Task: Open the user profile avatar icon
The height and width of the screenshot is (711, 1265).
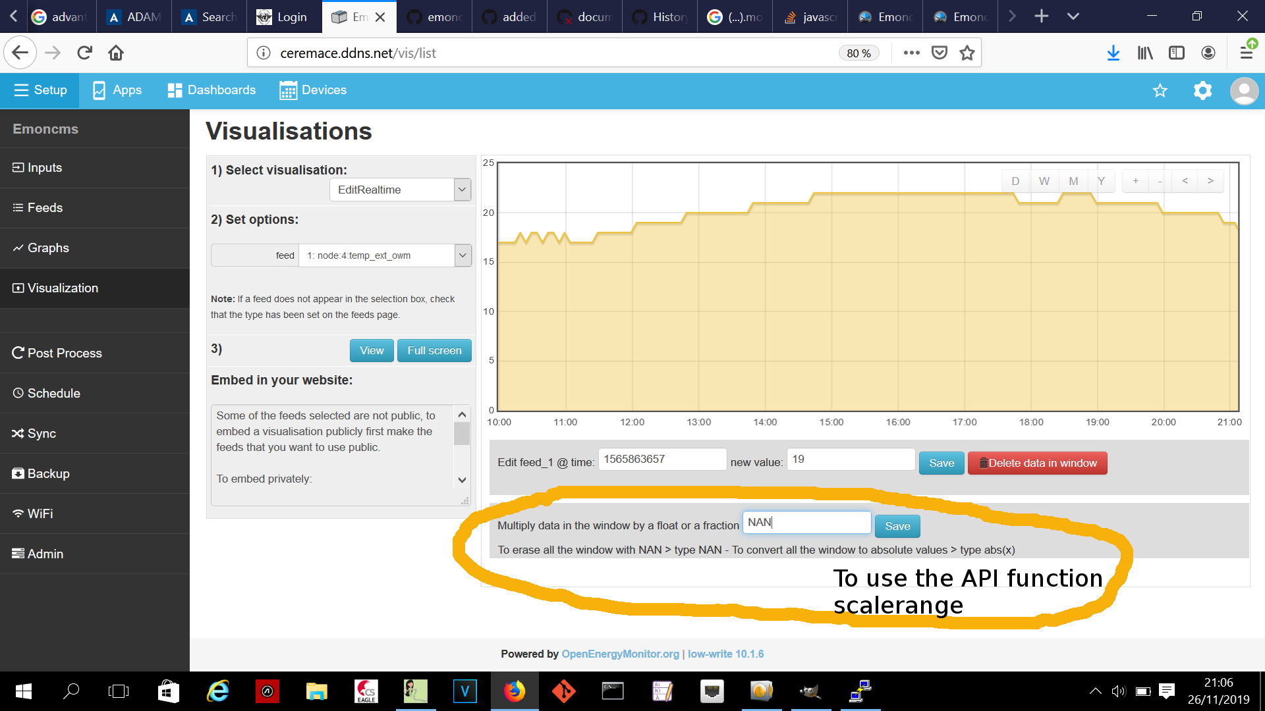Action: [1244, 91]
